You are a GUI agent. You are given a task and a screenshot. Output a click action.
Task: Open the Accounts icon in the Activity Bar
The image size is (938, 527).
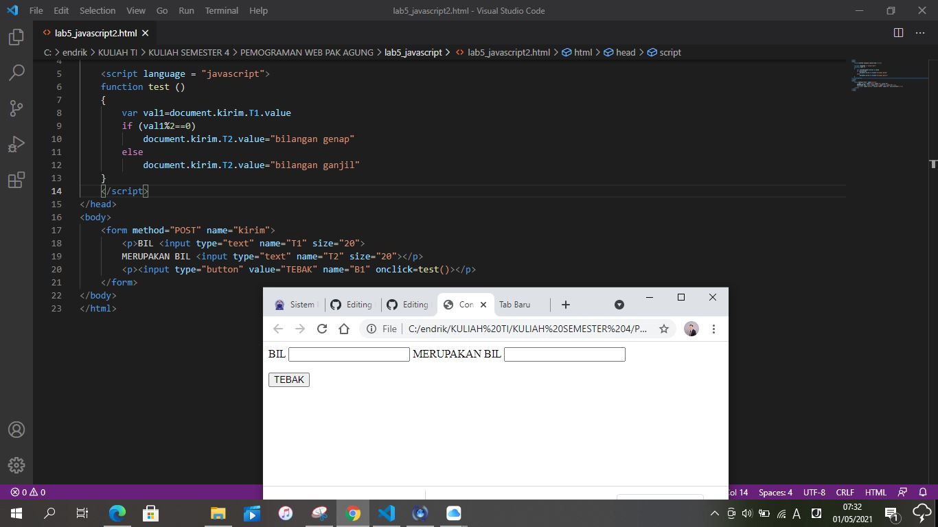click(x=16, y=430)
